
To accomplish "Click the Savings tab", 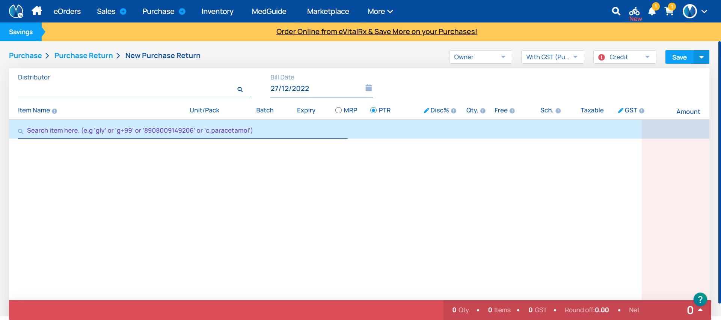I will coord(21,32).
